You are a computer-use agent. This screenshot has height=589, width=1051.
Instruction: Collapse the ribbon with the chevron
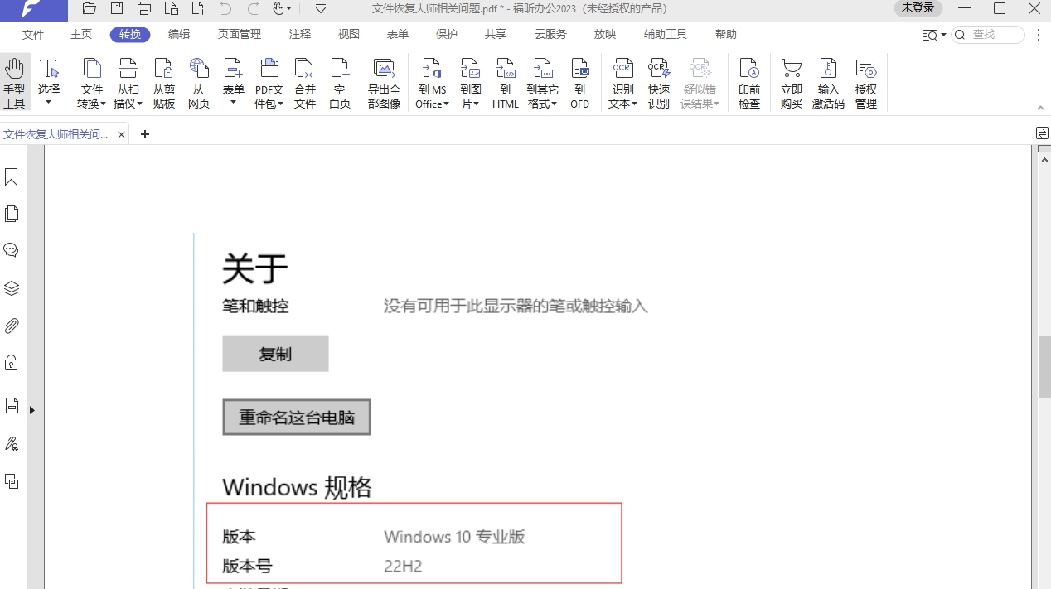(1041, 108)
